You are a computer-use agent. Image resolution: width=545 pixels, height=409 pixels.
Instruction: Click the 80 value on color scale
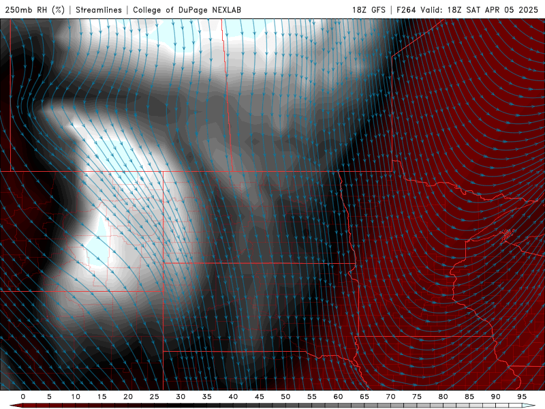pos(443,397)
